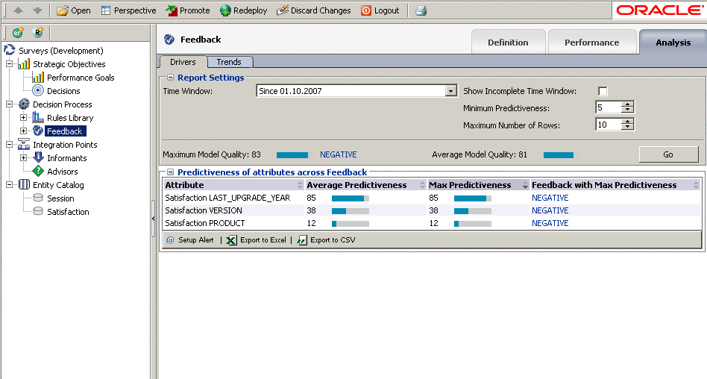This screenshot has height=379, width=707.
Task: Click the Discard Changes icon
Action: (x=282, y=10)
